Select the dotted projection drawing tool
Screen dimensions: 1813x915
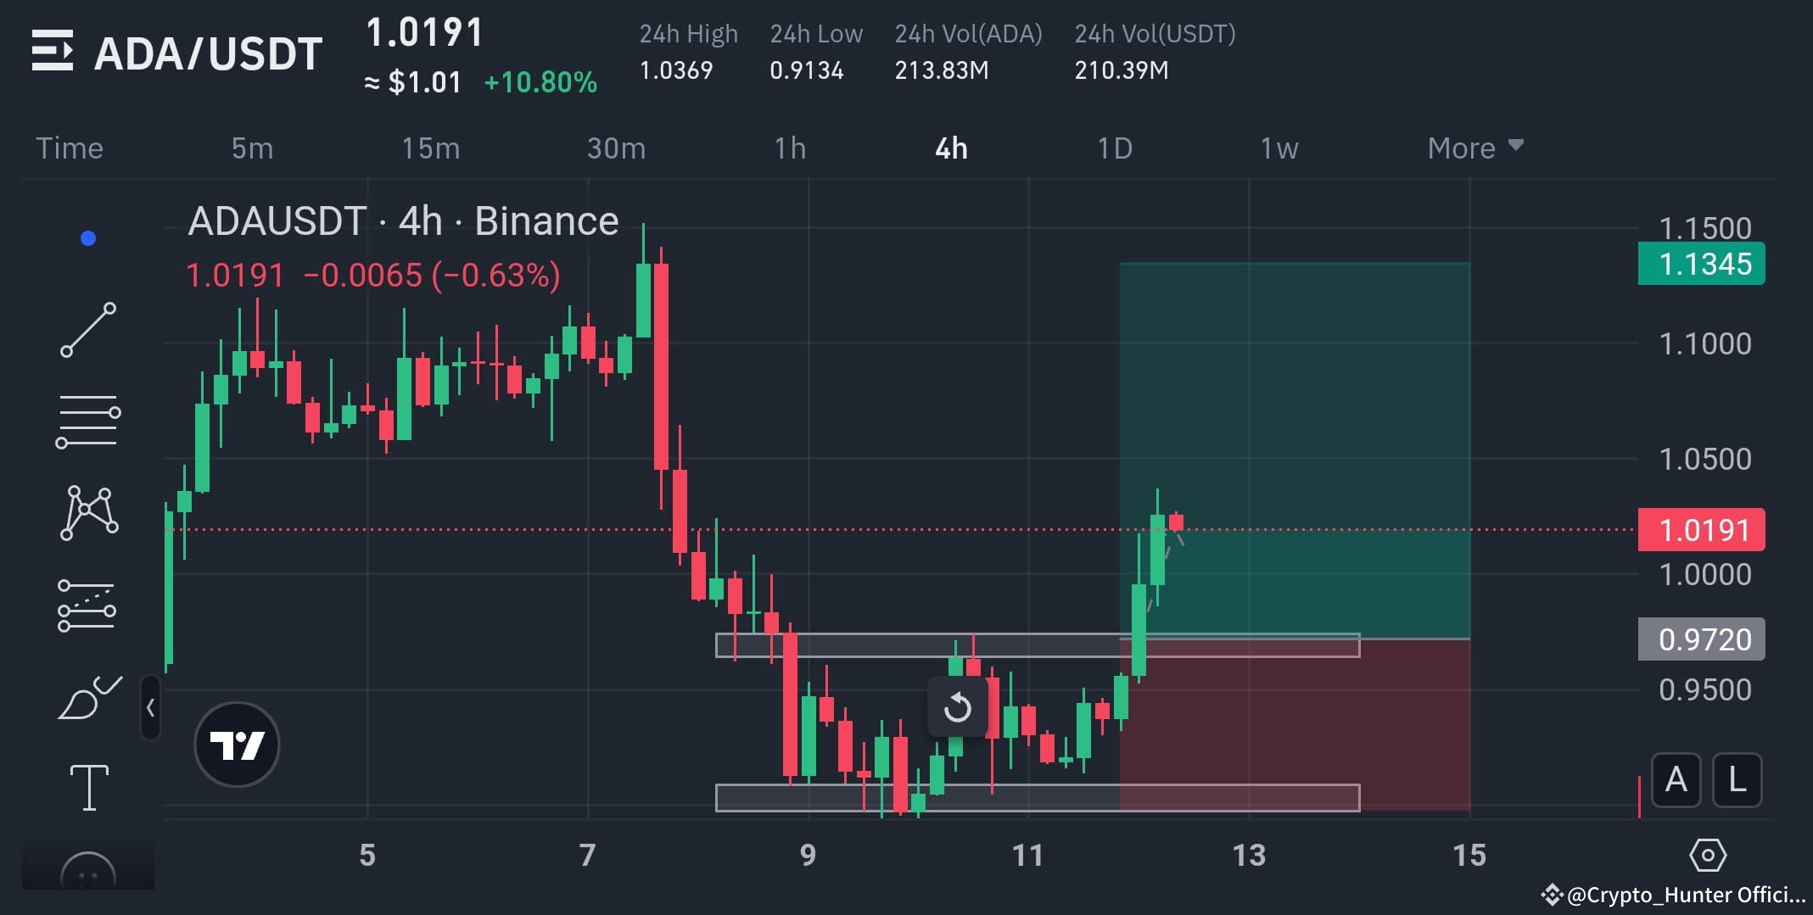(x=88, y=605)
